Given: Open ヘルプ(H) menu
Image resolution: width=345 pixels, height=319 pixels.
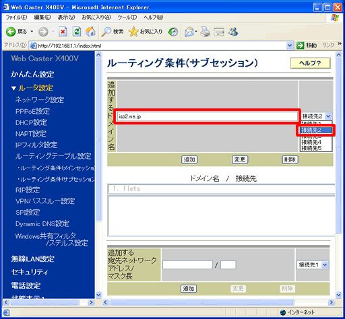Looking at the screenshot, I should coord(154,17).
